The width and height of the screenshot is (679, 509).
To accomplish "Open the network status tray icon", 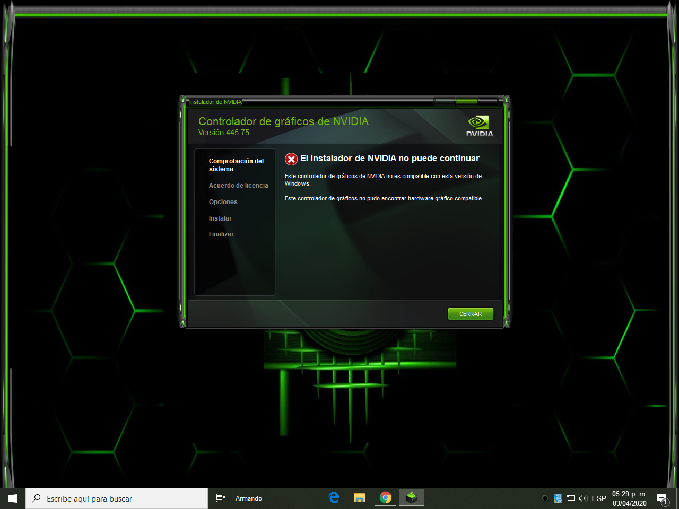I will pos(571,498).
